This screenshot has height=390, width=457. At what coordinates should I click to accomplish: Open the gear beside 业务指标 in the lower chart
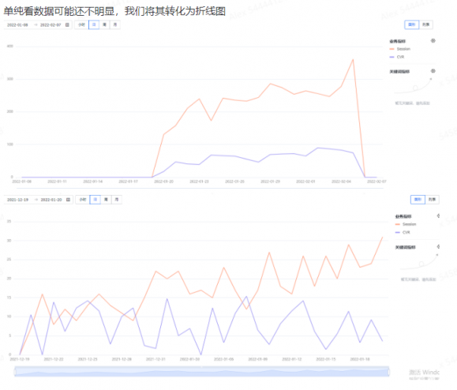(x=438, y=216)
